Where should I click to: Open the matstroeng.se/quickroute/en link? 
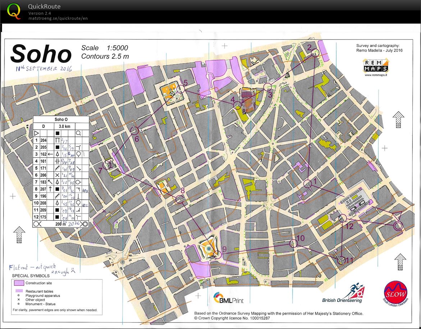pos(58,18)
